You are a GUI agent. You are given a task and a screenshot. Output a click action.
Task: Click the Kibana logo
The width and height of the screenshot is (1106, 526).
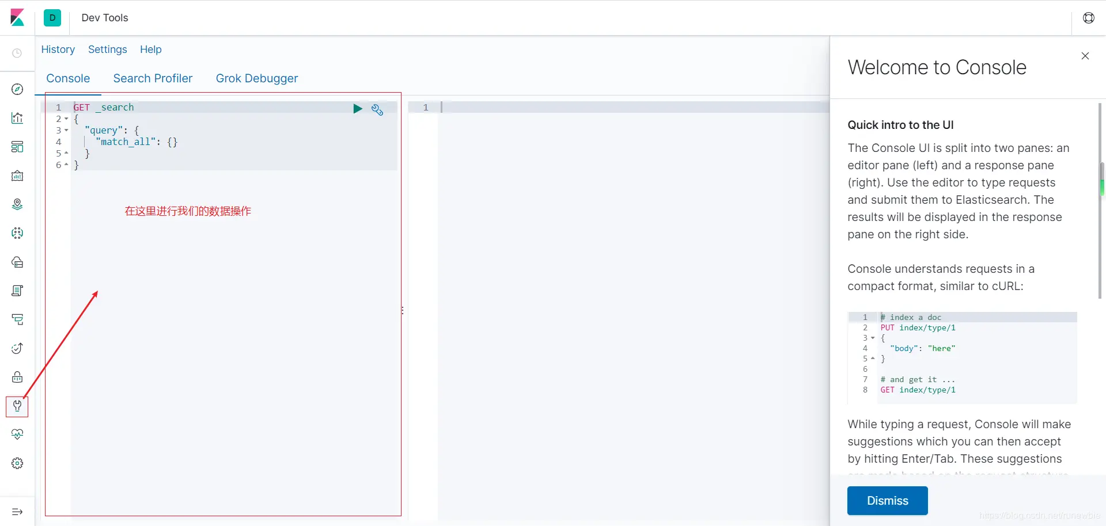17,18
